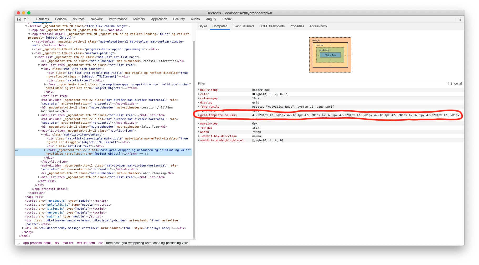Click the h3 Proposal Information node
This screenshot has width=479, height=265.
pos(112,61)
